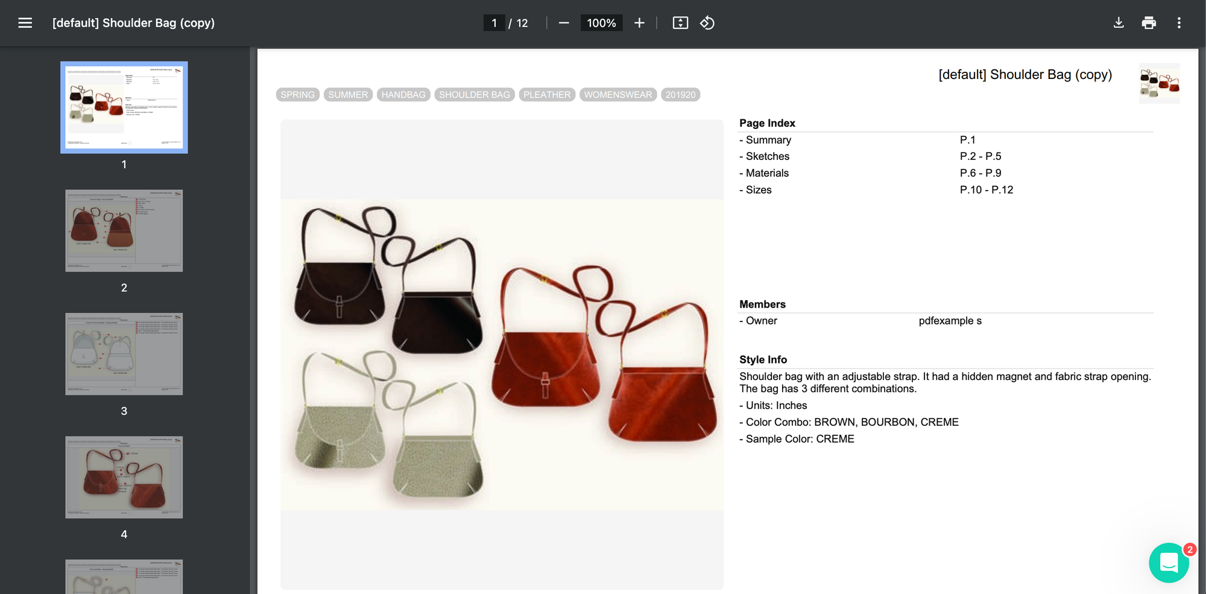The width and height of the screenshot is (1206, 594).
Task: Click the page number input field
Action: pos(494,23)
